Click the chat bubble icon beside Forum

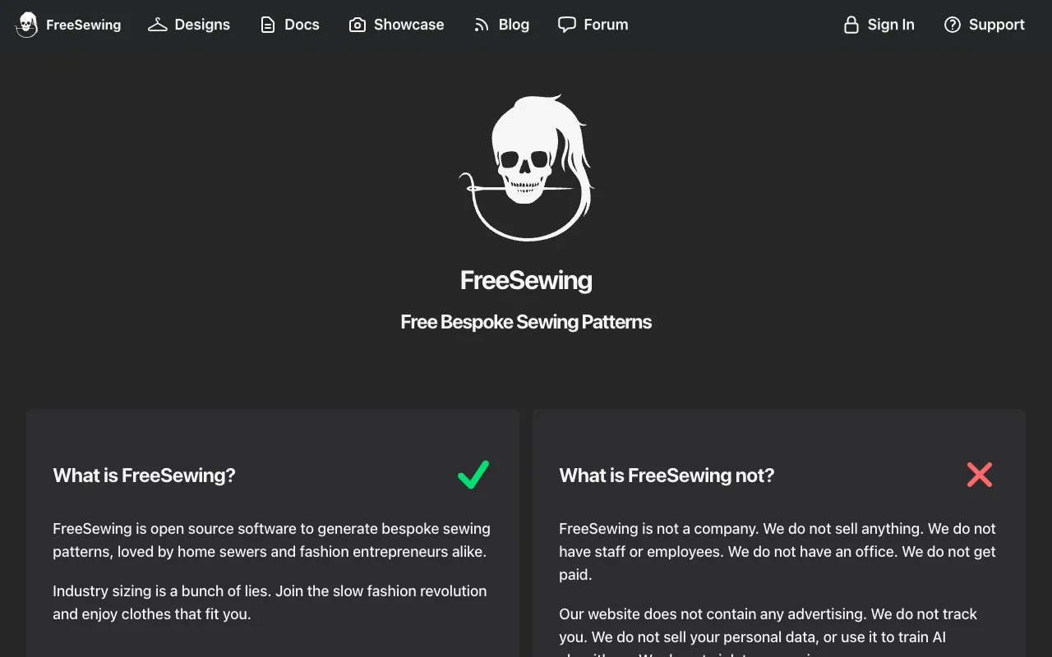[x=567, y=25]
